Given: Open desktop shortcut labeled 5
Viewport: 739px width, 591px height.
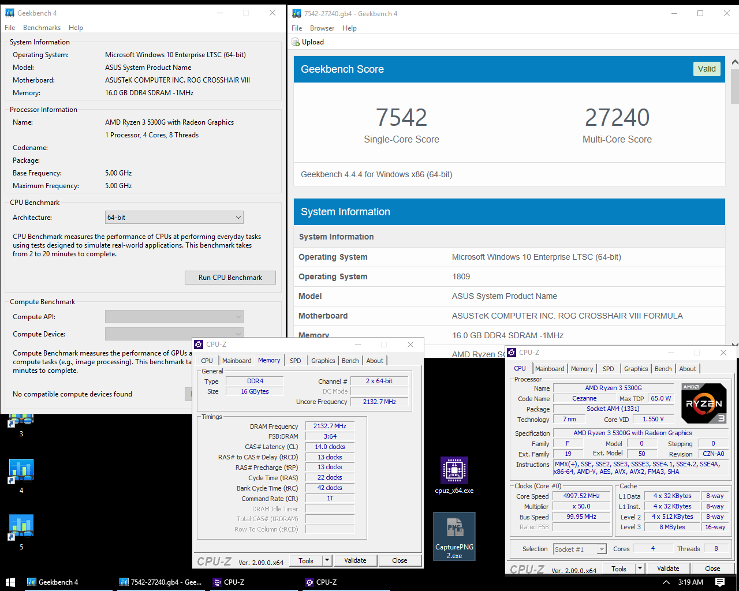Looking at the screenshot, I should [x=21, y=532].
